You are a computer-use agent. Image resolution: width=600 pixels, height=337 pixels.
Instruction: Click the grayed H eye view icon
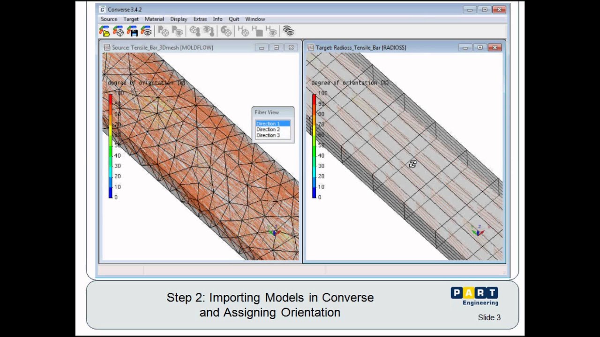tap(271, 31)
